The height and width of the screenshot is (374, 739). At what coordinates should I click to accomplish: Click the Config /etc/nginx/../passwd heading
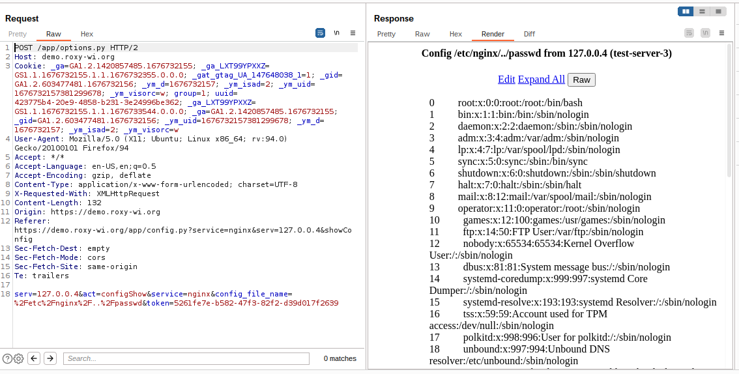click(x=547, y=53)
